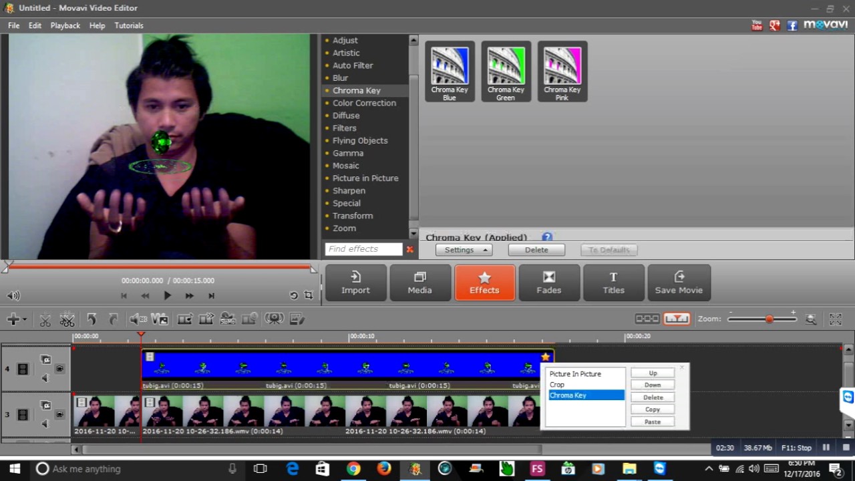Apply the Chroma Key Blue effect
The image size is (855, 481).
pyautogui.click(x=450, y=71)
